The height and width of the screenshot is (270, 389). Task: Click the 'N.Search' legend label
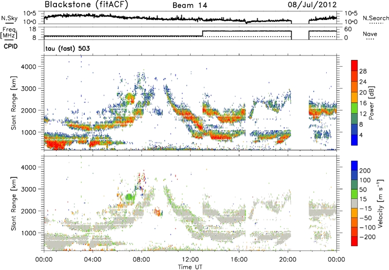pos(375,18)
